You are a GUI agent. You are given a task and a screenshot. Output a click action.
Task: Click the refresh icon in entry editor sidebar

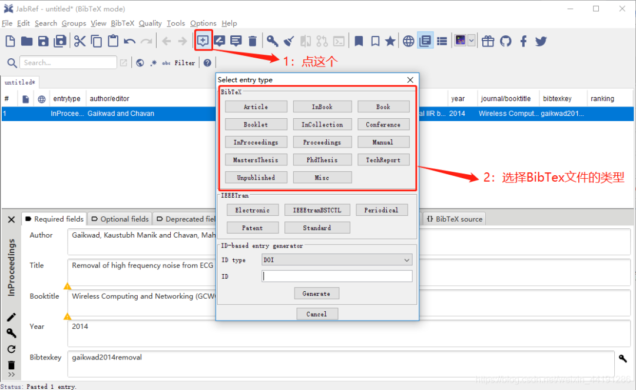click(x=11, y=349)
